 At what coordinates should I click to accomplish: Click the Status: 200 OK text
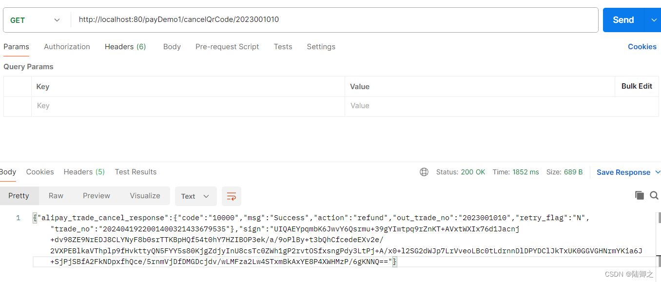click(x=461, y=172)
